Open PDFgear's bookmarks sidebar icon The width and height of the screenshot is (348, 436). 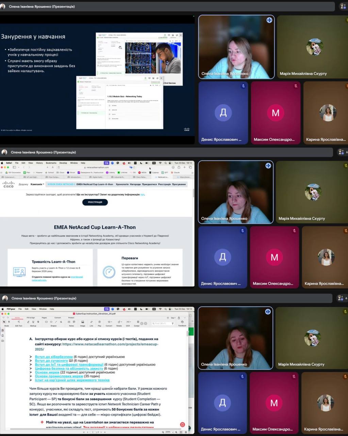[x=3, y=336]
